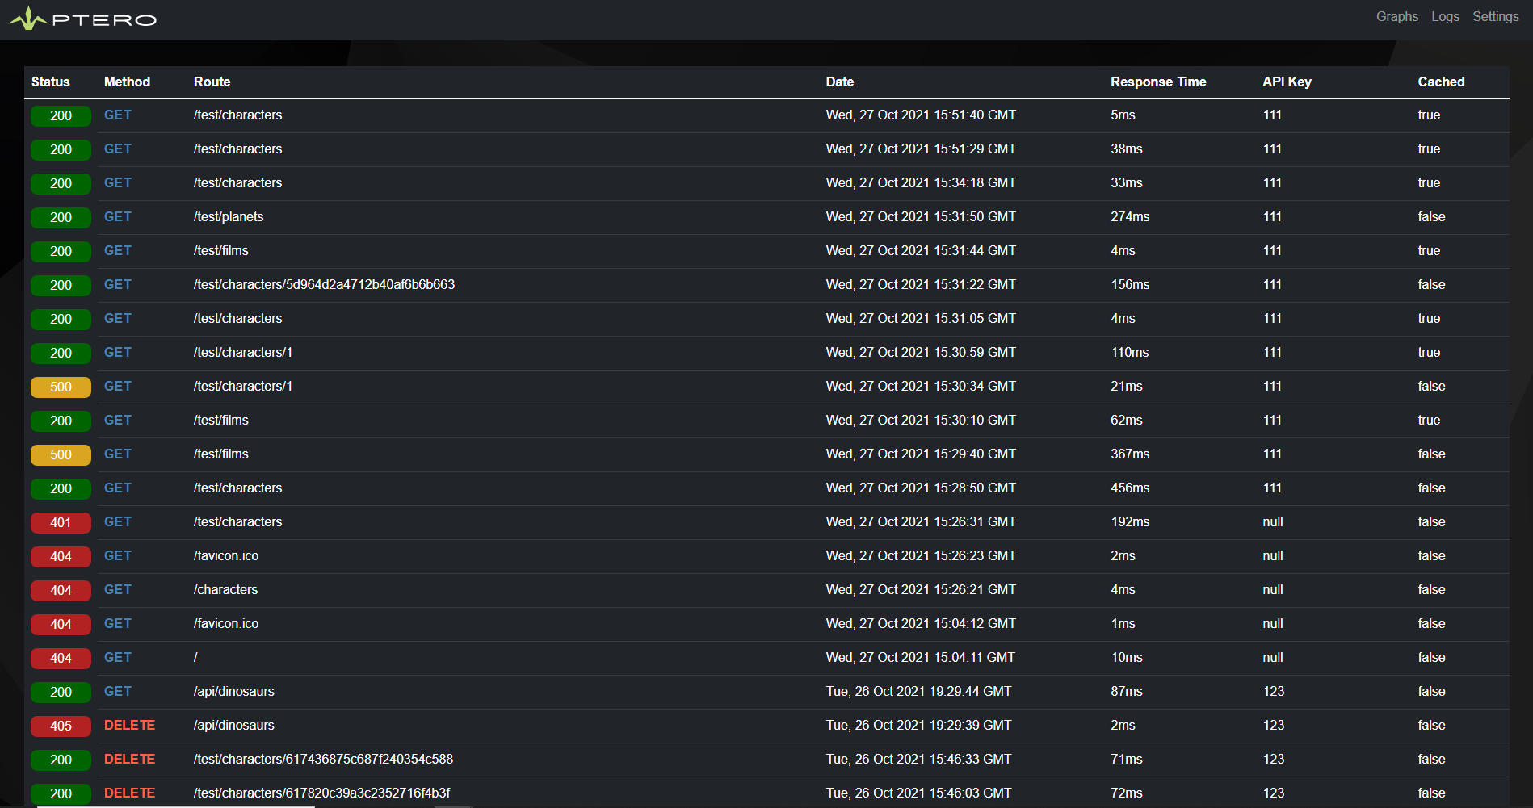The height and width of the screenshot is (808, 1533).
Task: Select route /test/planets
Action: (x=229, y=216)
